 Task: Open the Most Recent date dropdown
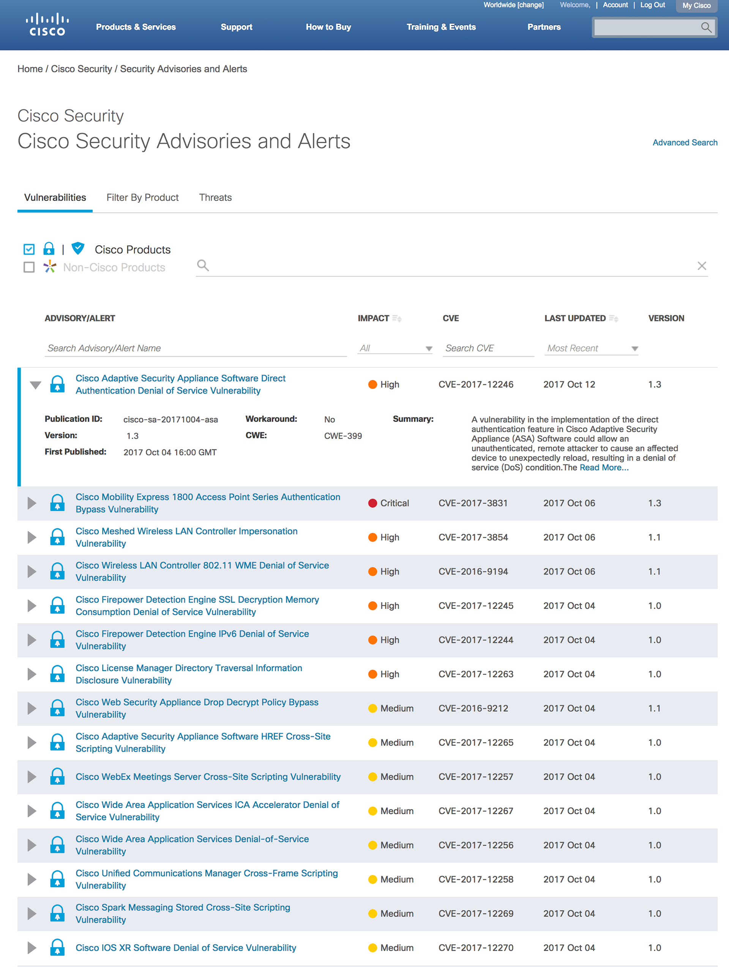pyautogui.click(x=591, y=348)
